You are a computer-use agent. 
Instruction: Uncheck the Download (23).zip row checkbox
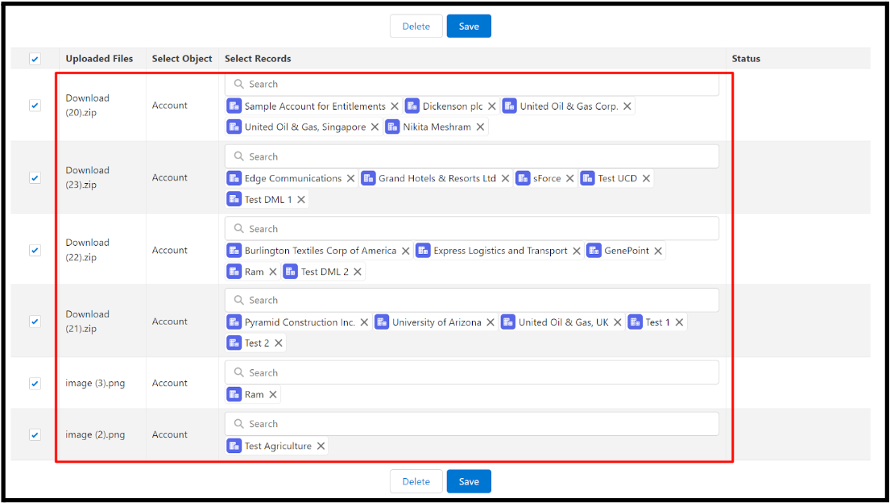[35, 177]
